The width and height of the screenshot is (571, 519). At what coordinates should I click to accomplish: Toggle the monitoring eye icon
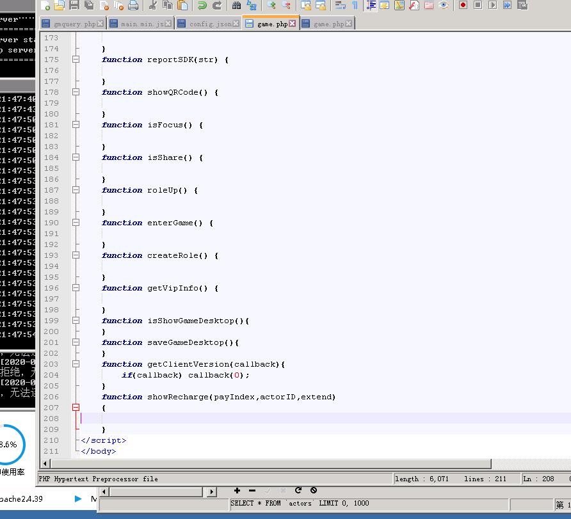click(x=444, y=5)
